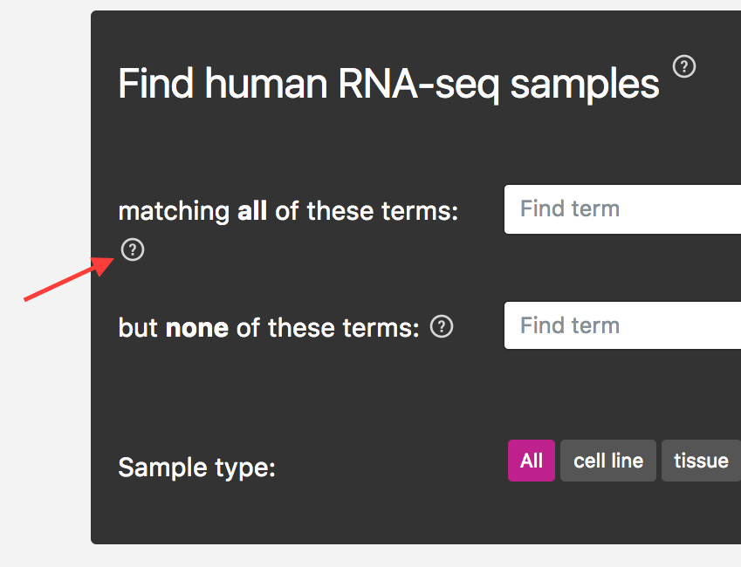Select the 'All' sample type option
This screenshot has width=741, height=567.
coord(532,461)
